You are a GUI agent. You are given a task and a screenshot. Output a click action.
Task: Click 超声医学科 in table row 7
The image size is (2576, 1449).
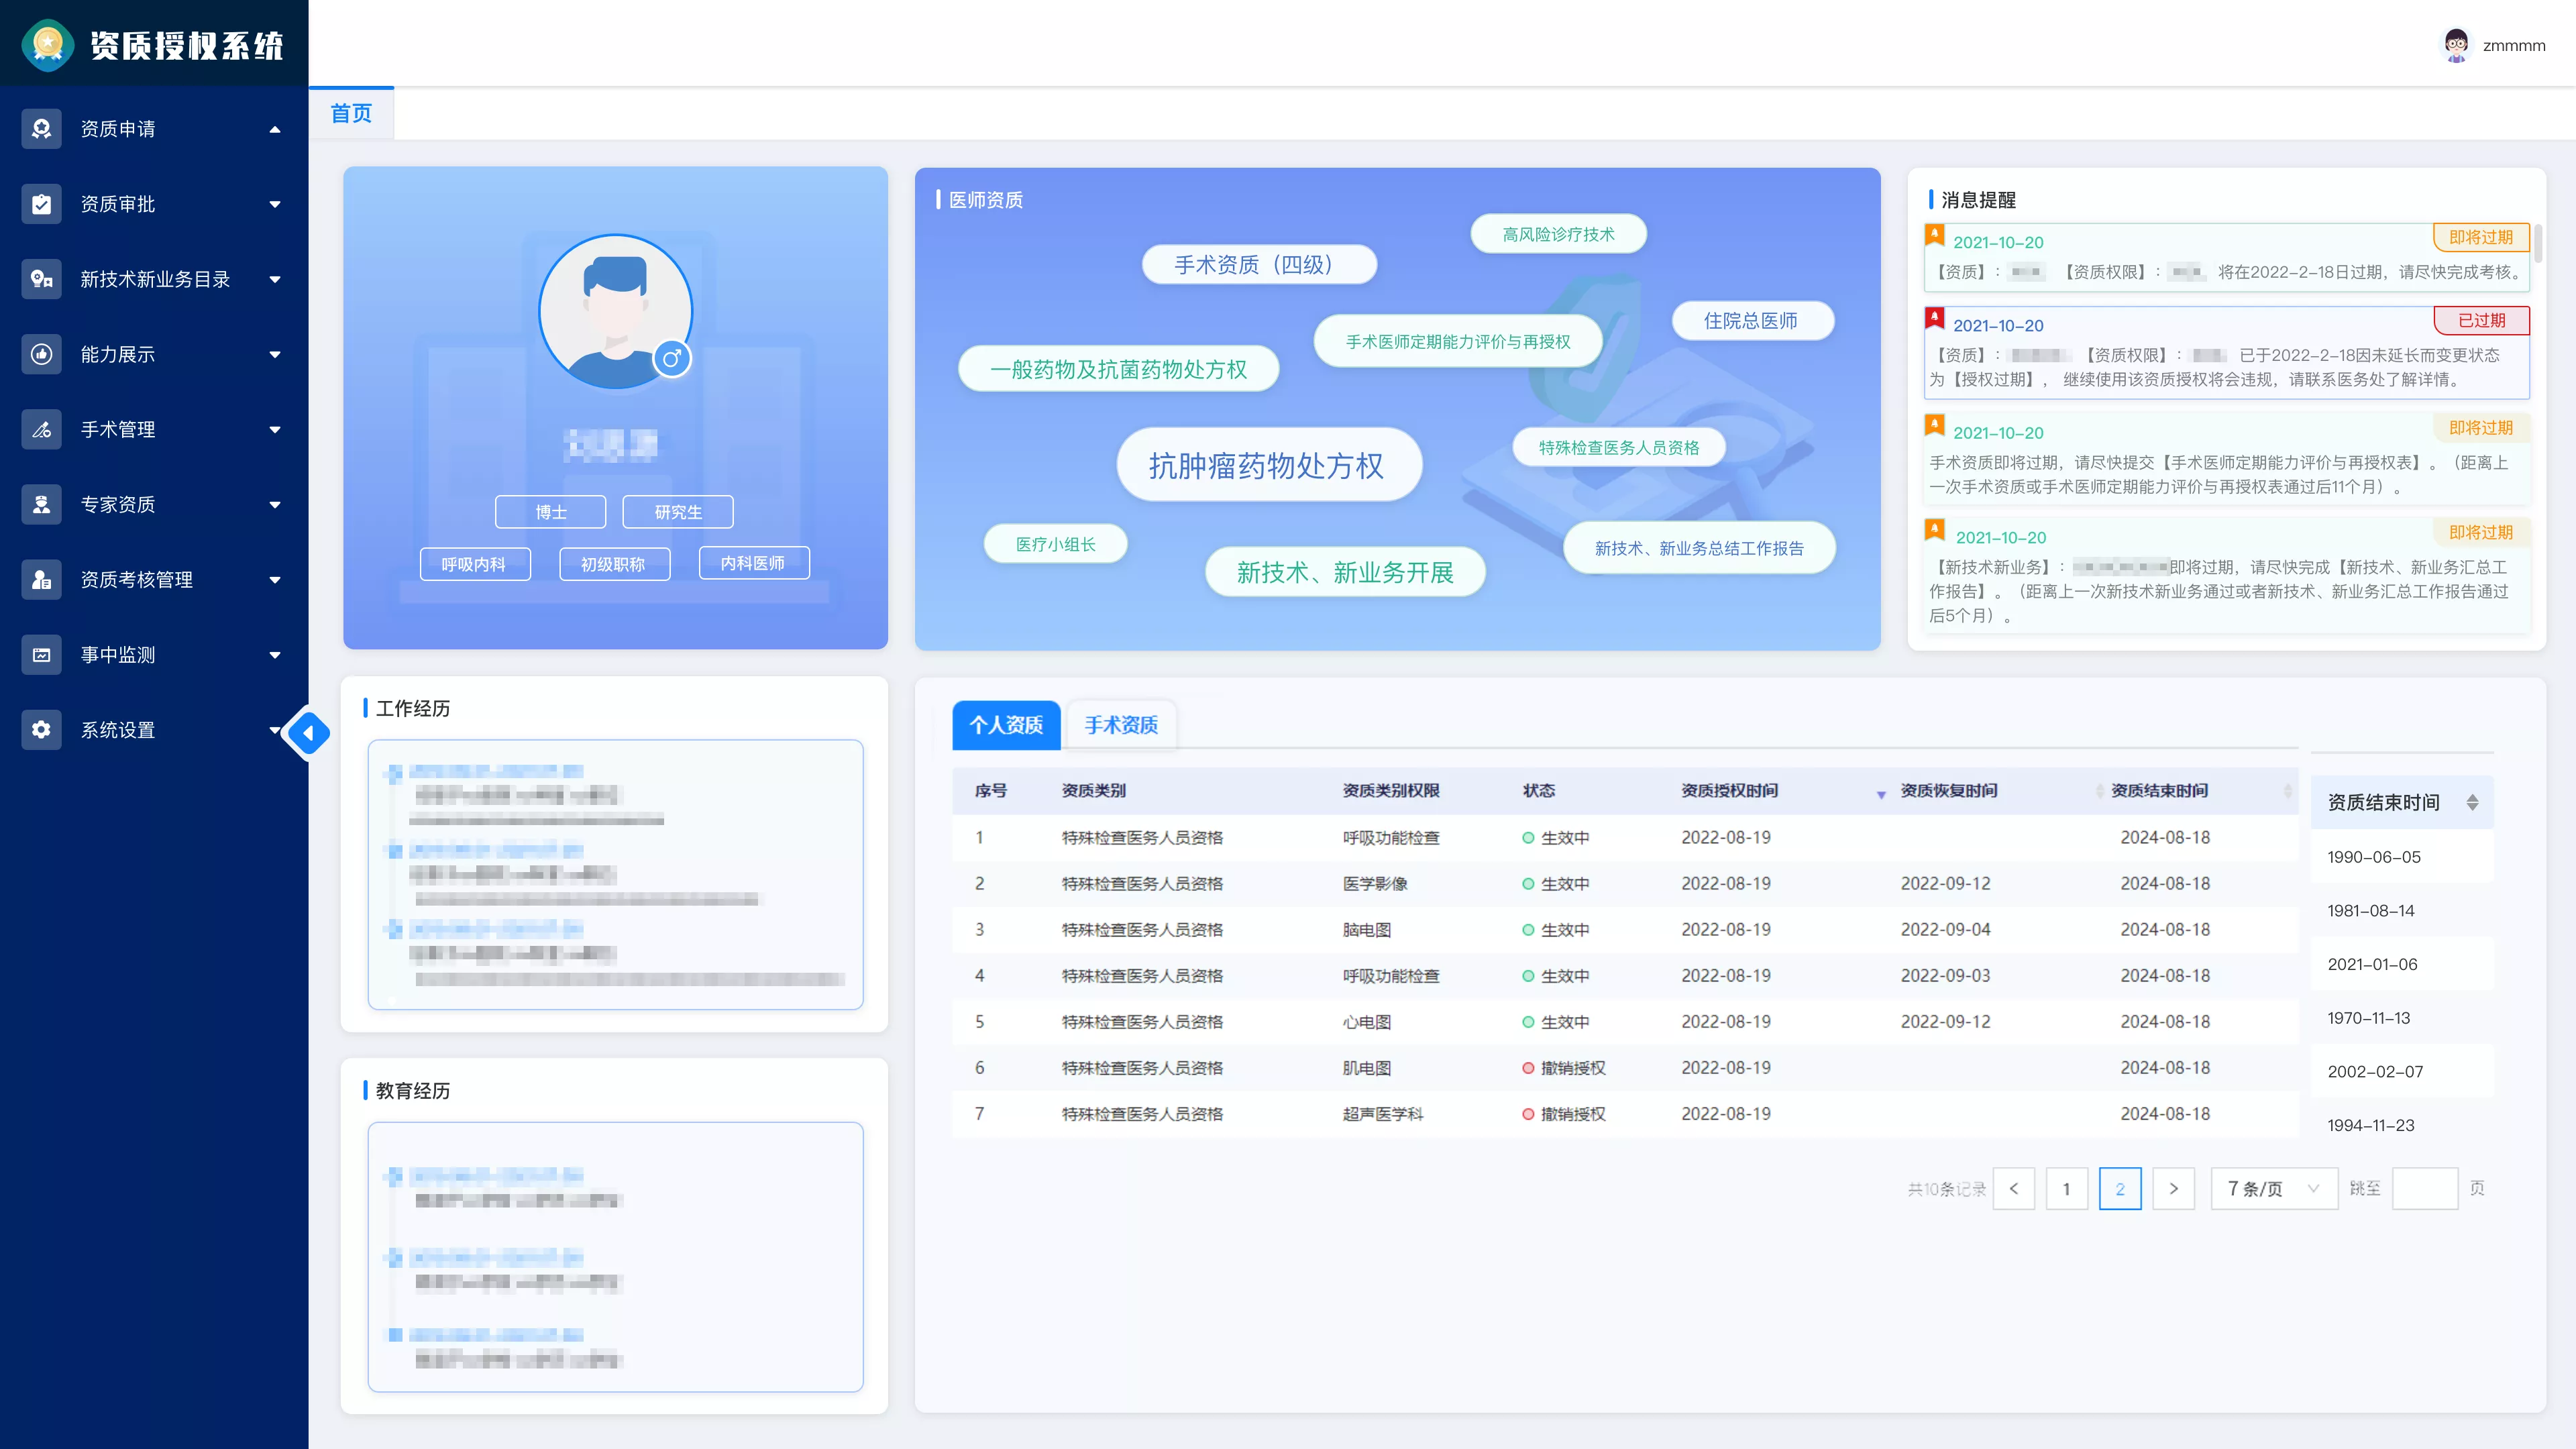click(1383, 1114)
